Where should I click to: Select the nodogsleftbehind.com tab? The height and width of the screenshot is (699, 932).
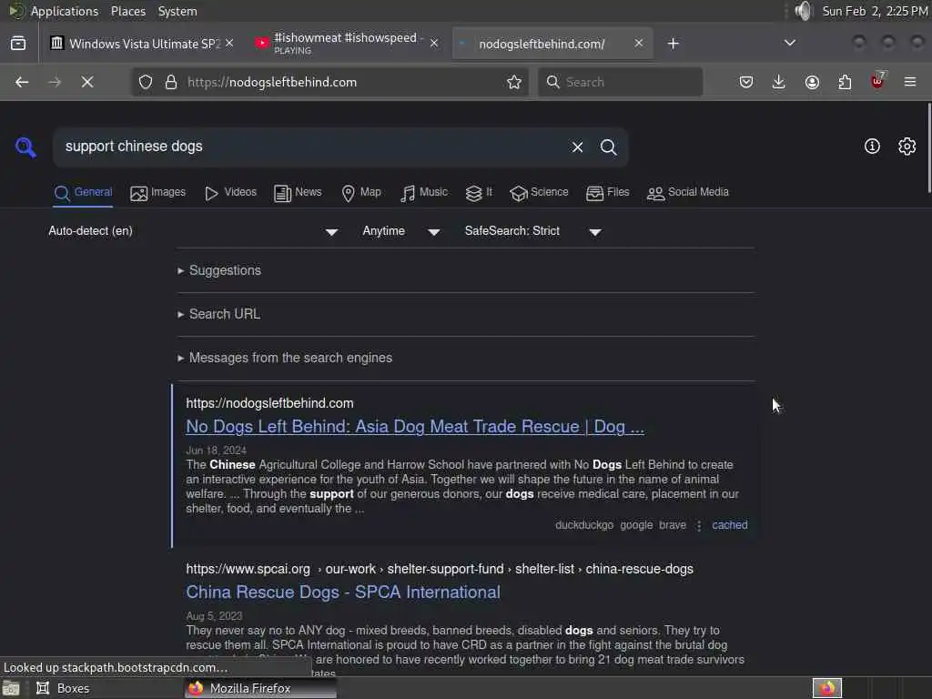coord(552,44)
